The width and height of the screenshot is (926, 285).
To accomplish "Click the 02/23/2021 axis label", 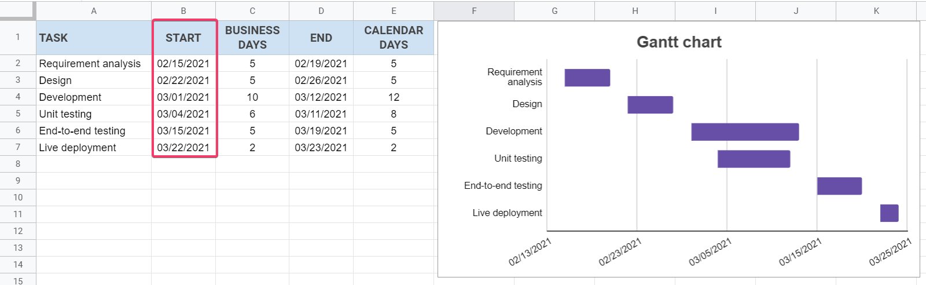I will (620, 252).
